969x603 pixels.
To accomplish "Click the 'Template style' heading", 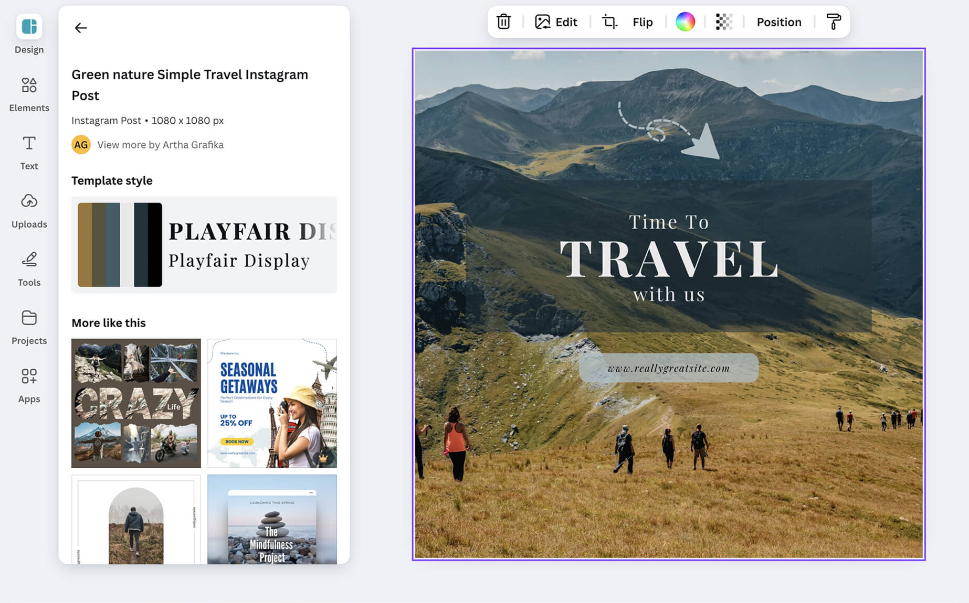I will (x=112, y=180).
